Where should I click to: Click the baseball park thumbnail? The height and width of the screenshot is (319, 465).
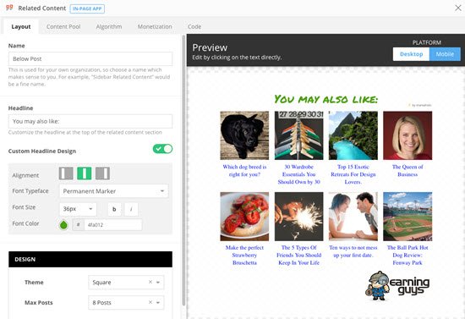408,217
